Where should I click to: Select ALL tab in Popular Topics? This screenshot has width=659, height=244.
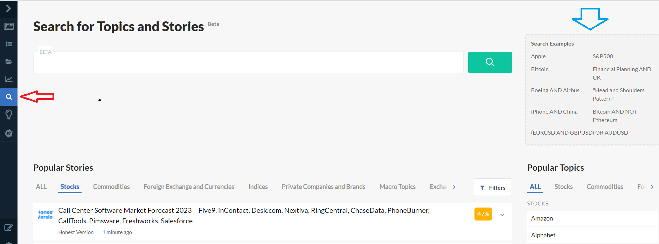535,187
